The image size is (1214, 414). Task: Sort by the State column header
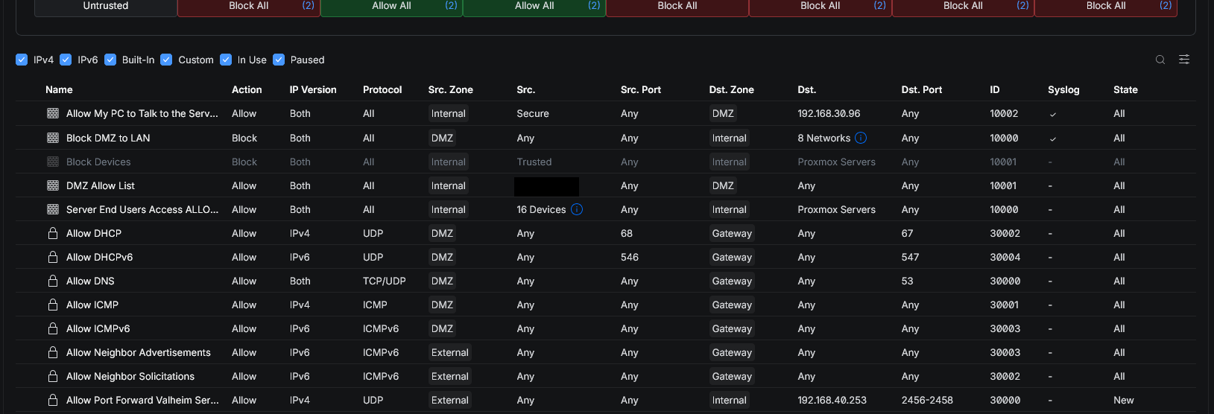pyautogui.click(x=1125, y=89)
